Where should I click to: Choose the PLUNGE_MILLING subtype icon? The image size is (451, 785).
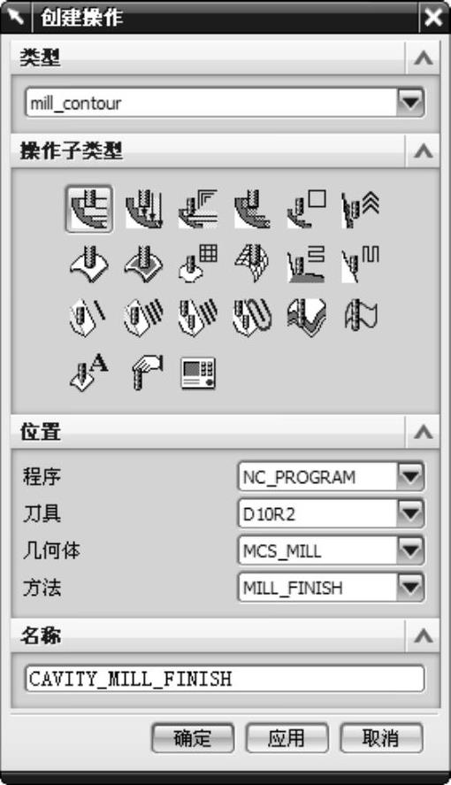click(x=143, y=208)
